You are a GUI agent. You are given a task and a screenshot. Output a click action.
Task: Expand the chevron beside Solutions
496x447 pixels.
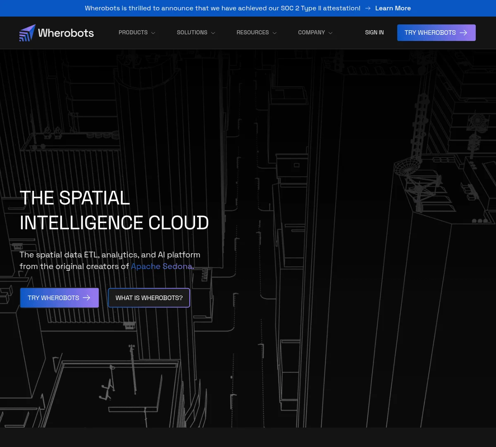tap(213, 33)
